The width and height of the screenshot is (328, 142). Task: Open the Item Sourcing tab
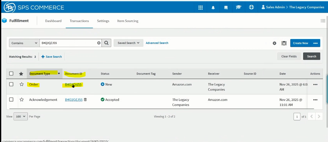(128, 21)
